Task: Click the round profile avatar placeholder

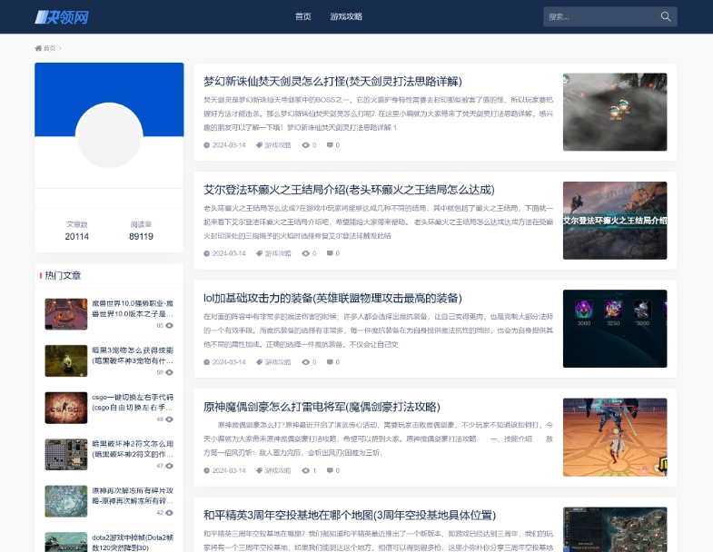Action: click(109, 135)
